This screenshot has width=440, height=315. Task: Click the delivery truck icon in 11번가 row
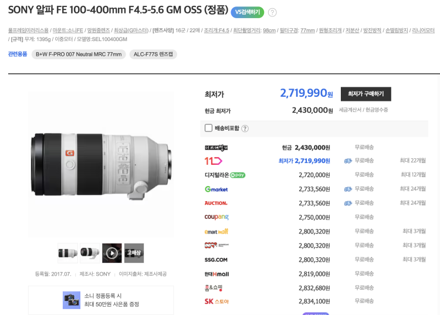(348, 161)
